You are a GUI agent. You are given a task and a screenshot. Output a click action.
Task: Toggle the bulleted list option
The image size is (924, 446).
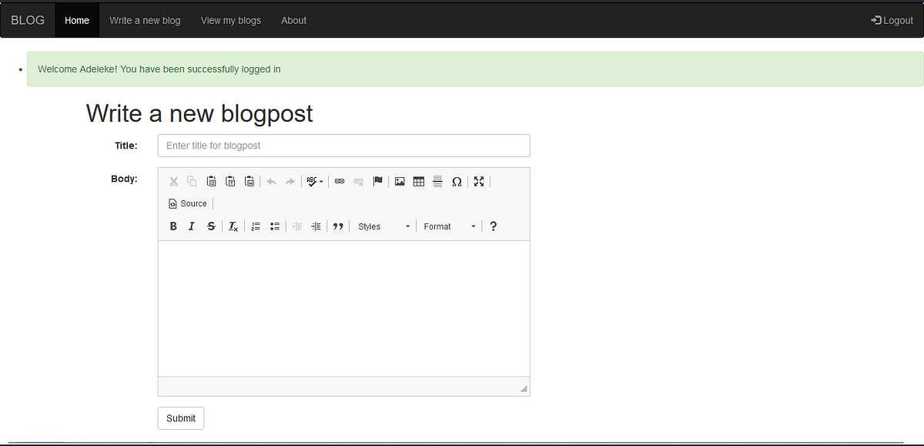click(x=275, y=226)
